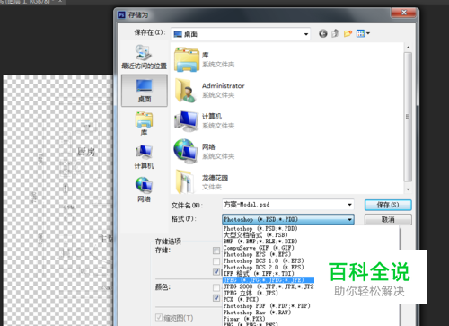The image size is (449, 326).
Task: Select 网络 item in the file list
Action: [x=204, y=151]
